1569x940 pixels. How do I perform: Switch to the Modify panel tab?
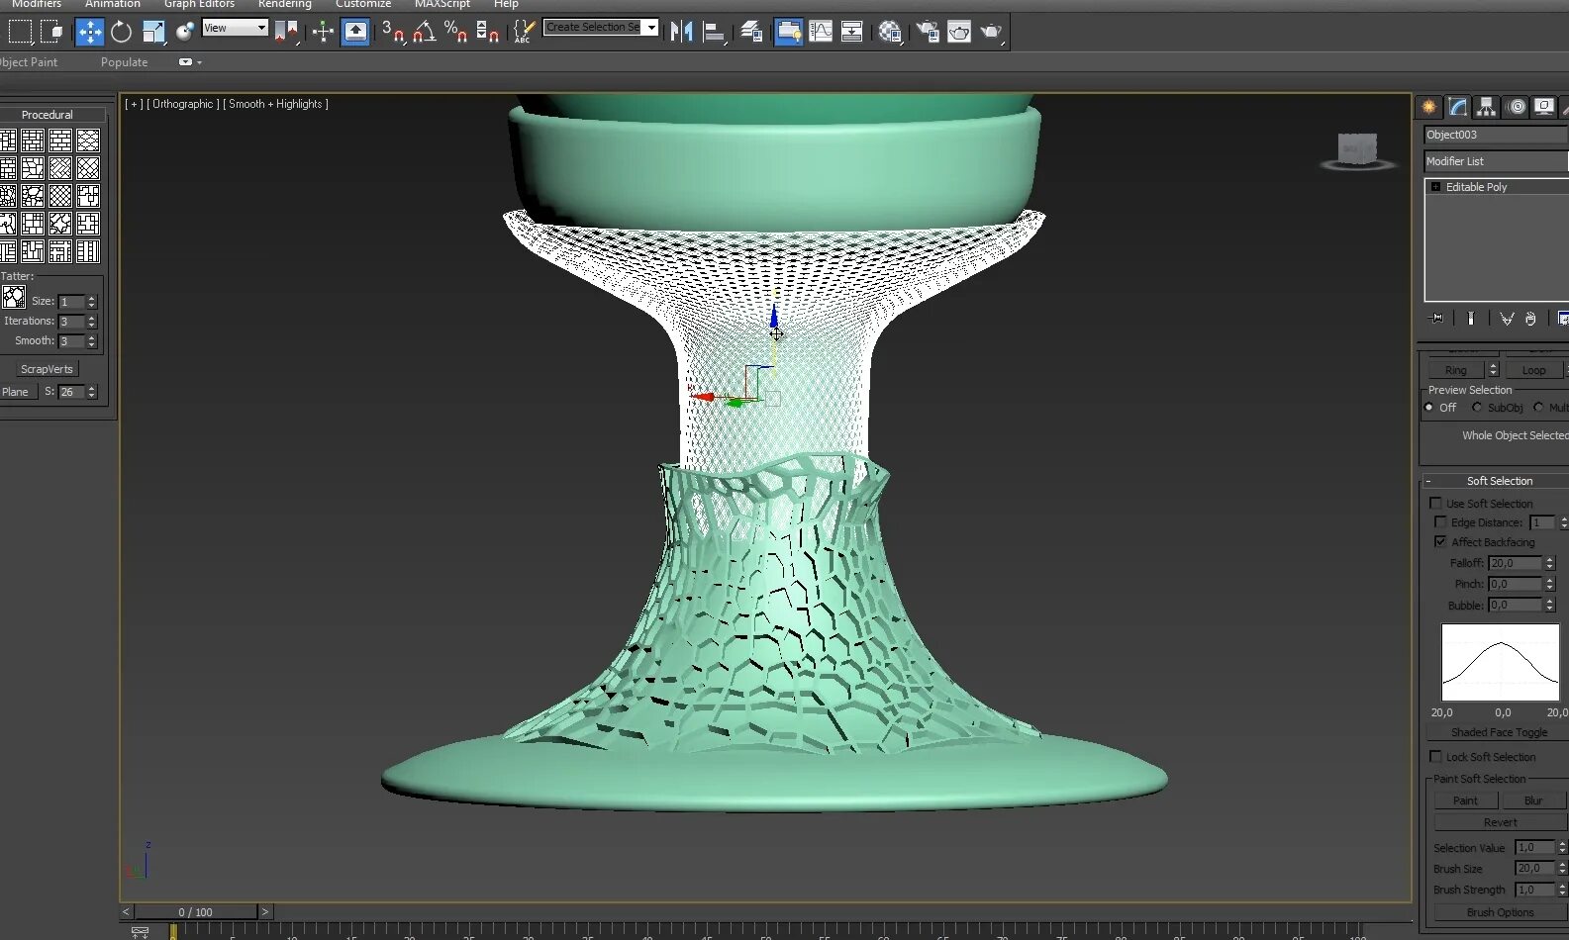[x=1458, y=107]
